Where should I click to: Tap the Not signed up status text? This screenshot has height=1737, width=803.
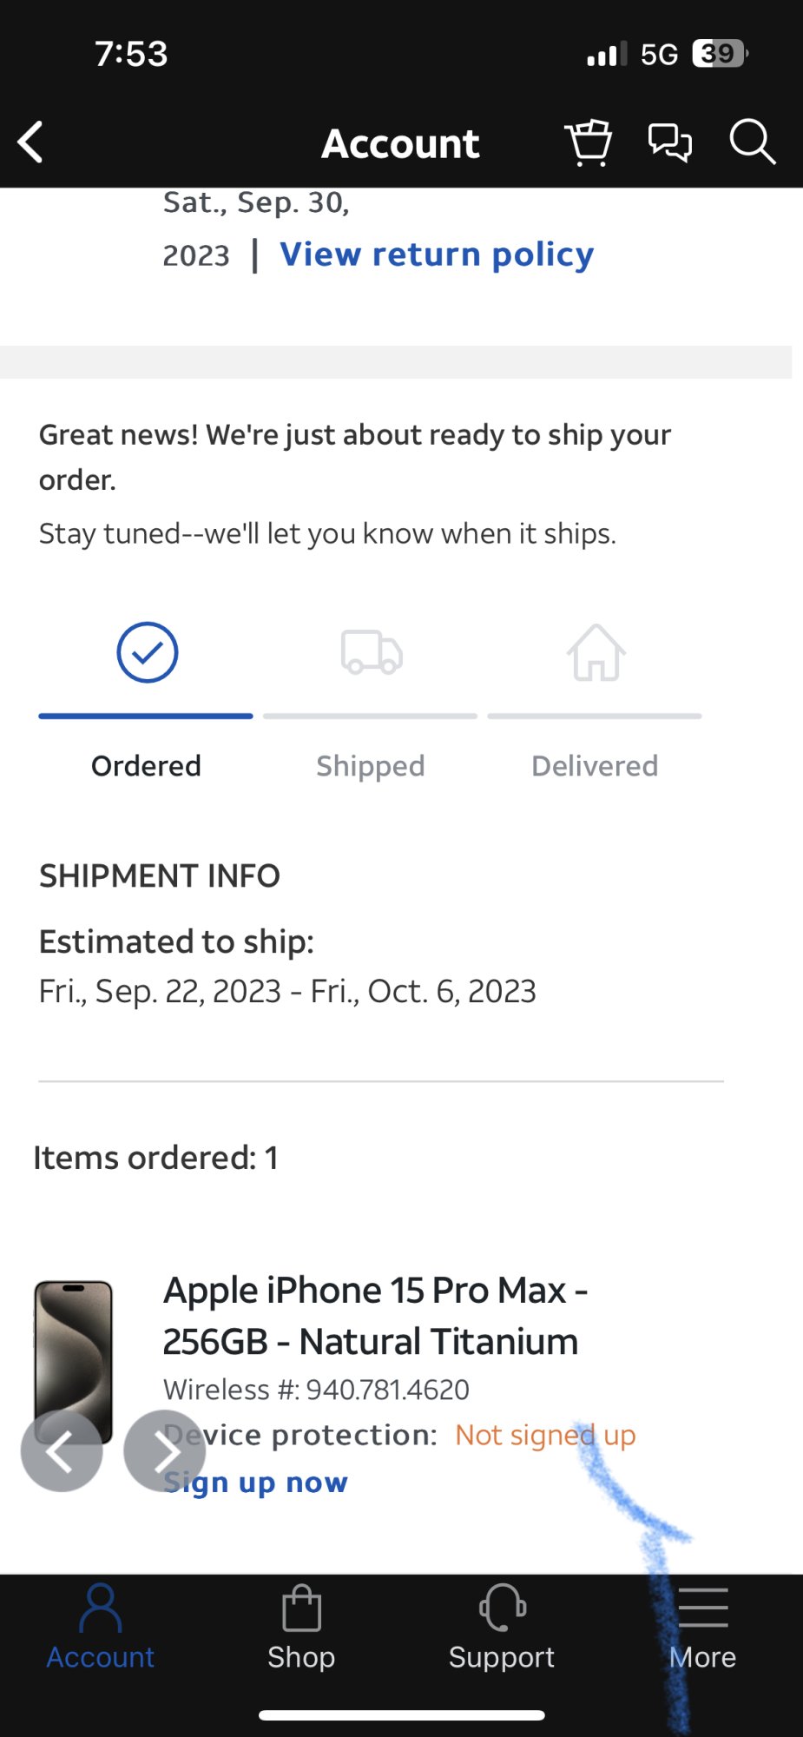pyautogui.click(x=545, y=1436)
